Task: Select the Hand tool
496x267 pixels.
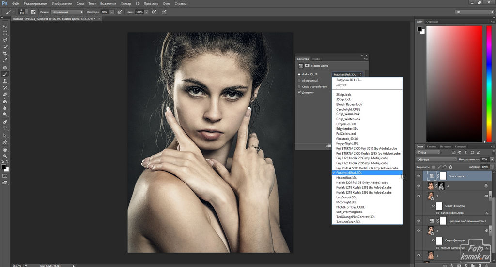Action: (x=5, y=149)
